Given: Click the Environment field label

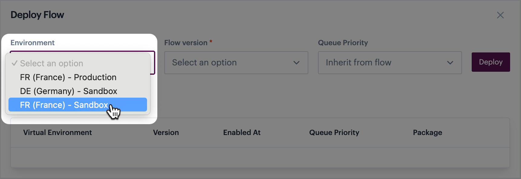Looking at the screenshot, I should point(33,43).
